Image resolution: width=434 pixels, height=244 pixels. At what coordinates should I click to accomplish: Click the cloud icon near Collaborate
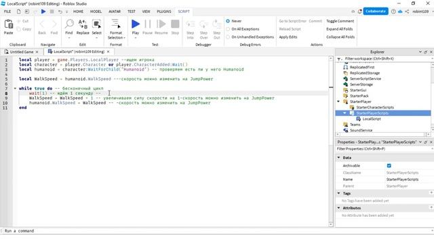coord(400,12)
